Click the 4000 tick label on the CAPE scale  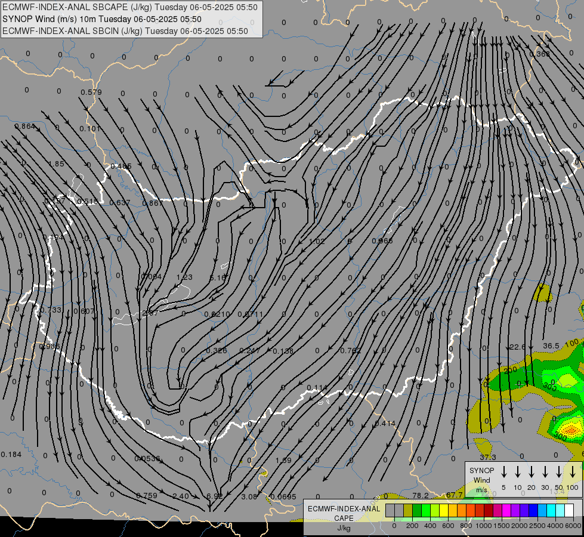tap(555, 526)
